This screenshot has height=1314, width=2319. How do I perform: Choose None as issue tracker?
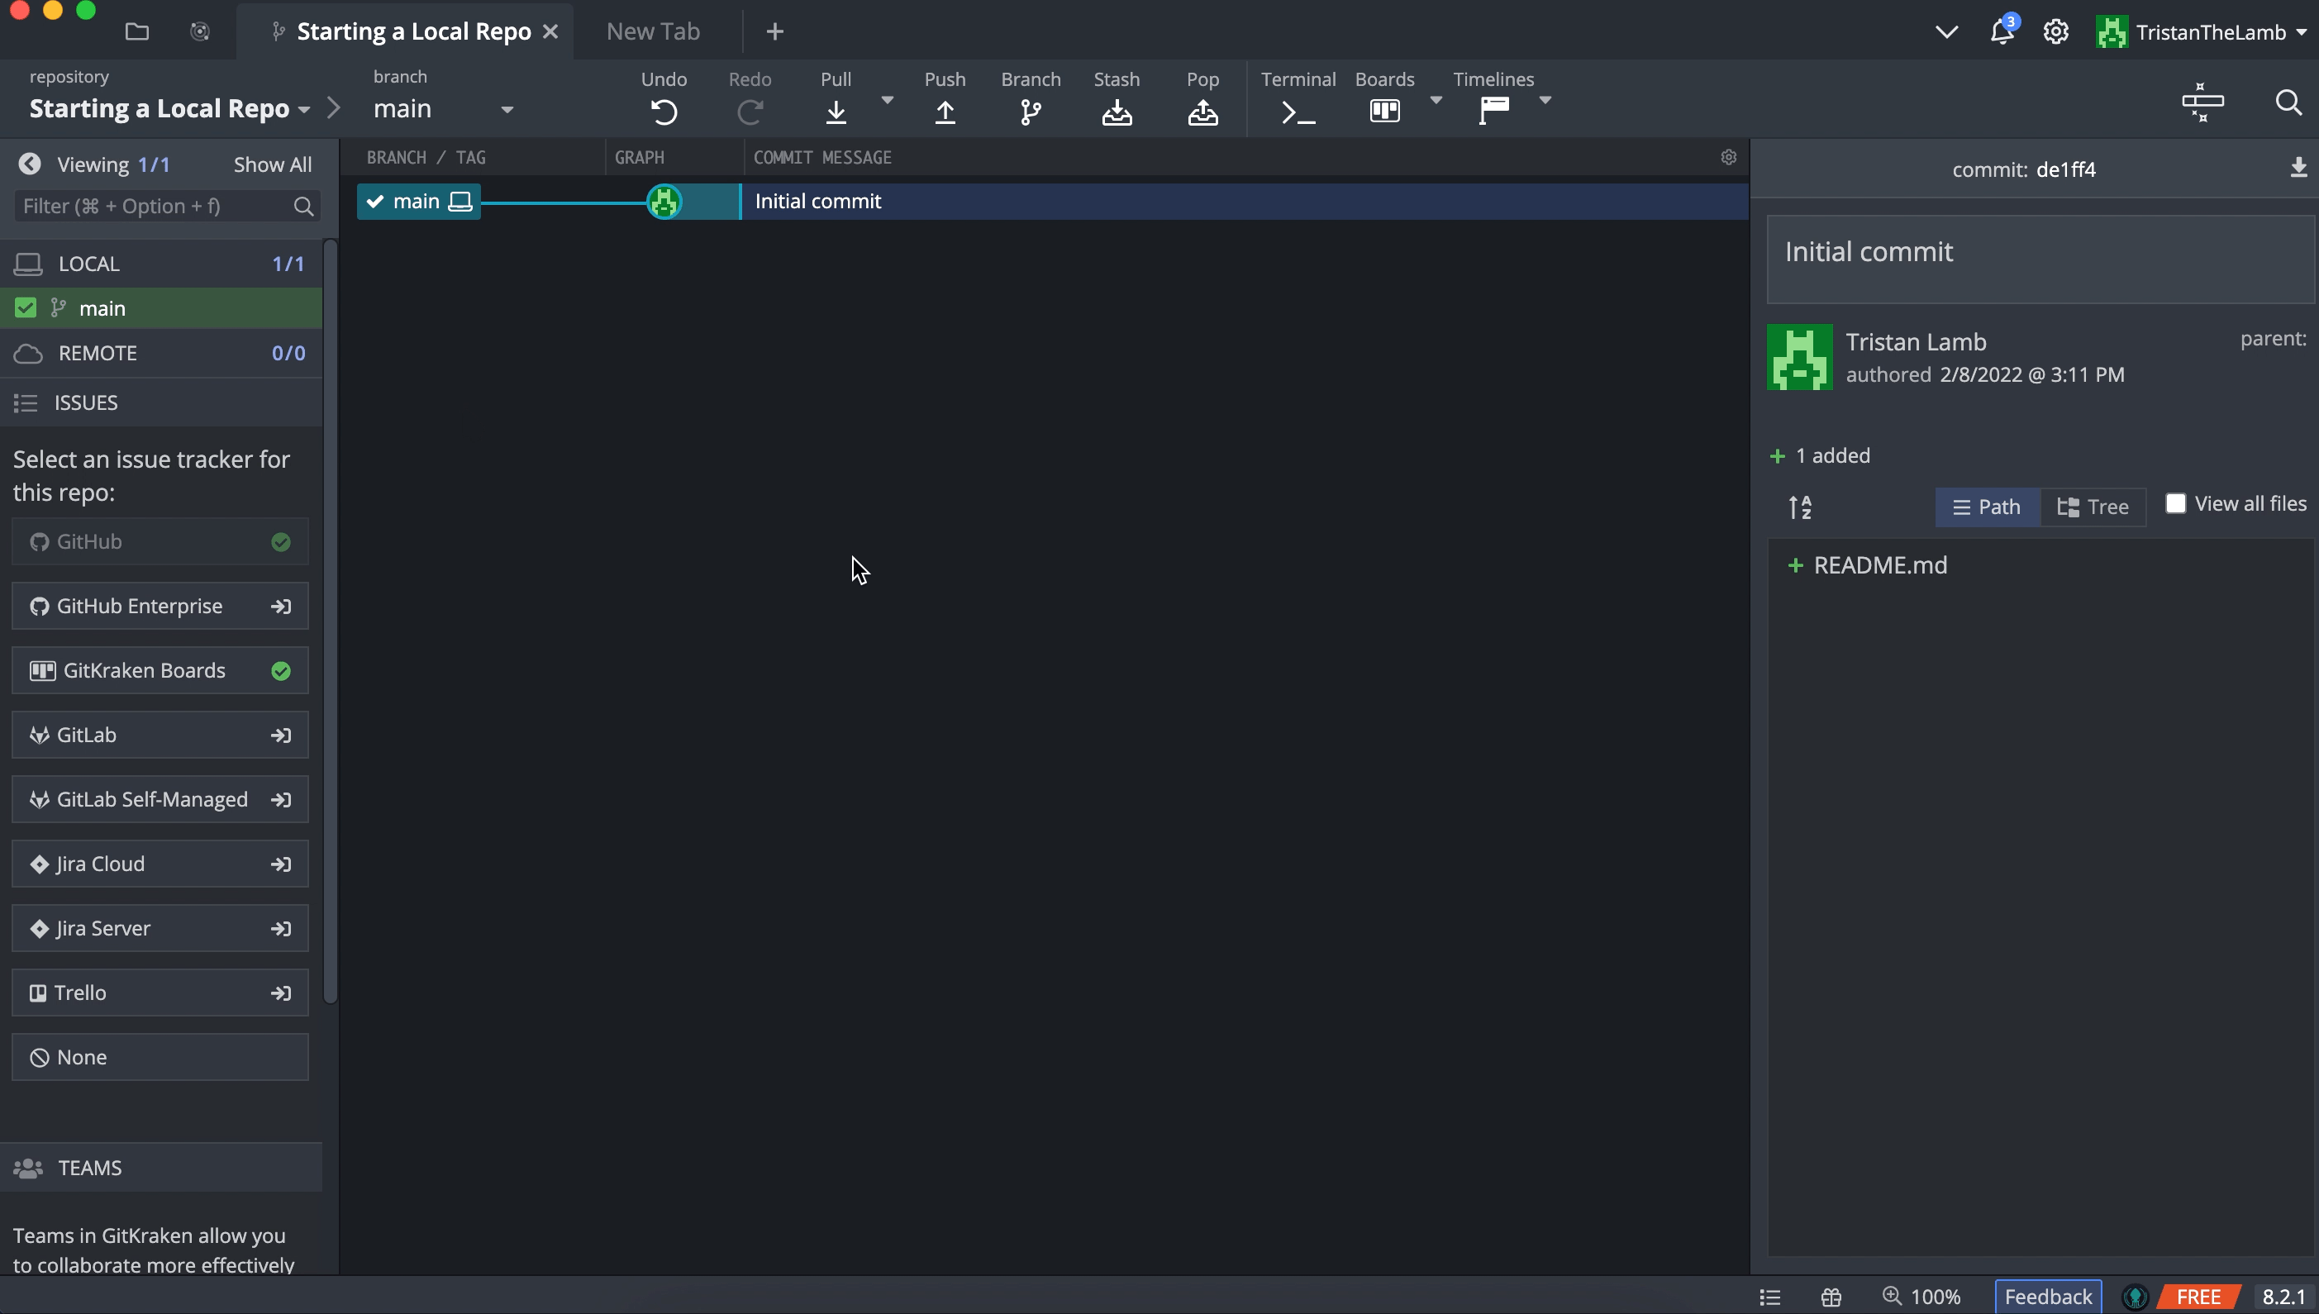tap(160, 1058)
